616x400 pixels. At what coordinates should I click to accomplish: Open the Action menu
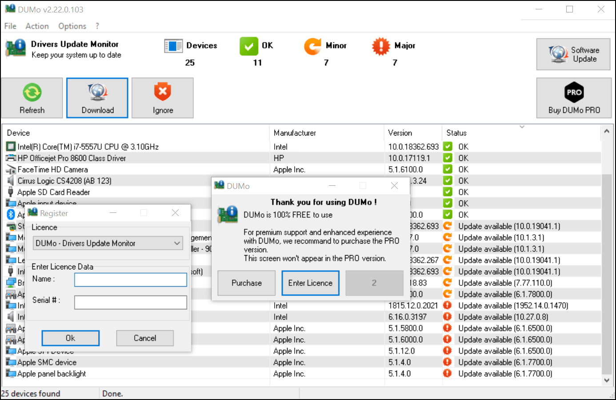tap(37, 26)
